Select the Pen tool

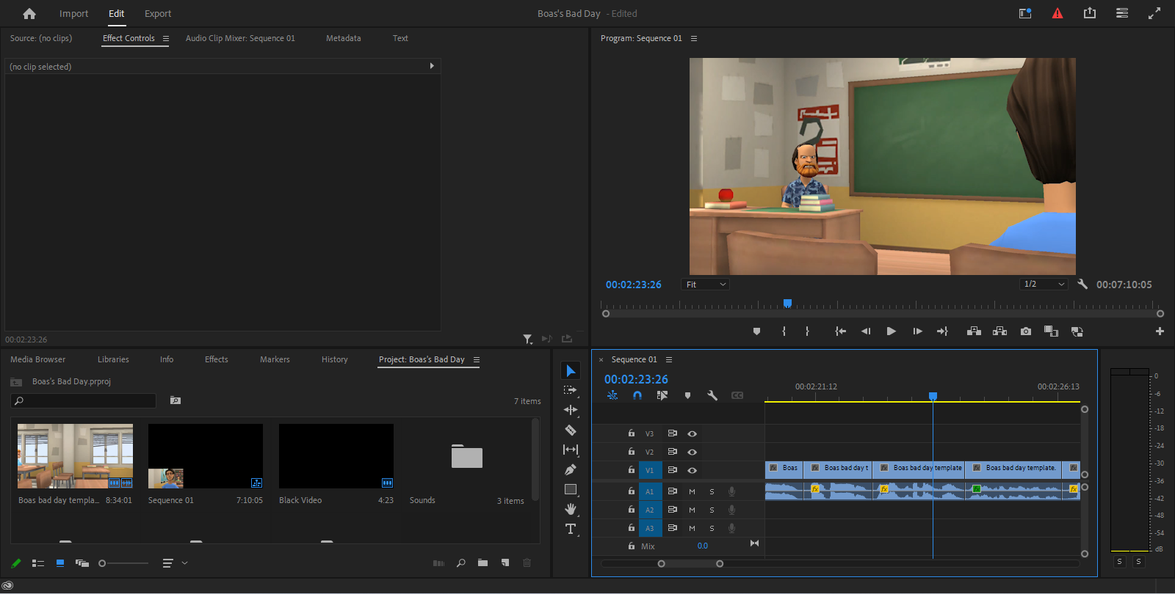pyautogui.click(x=571, y=469)
